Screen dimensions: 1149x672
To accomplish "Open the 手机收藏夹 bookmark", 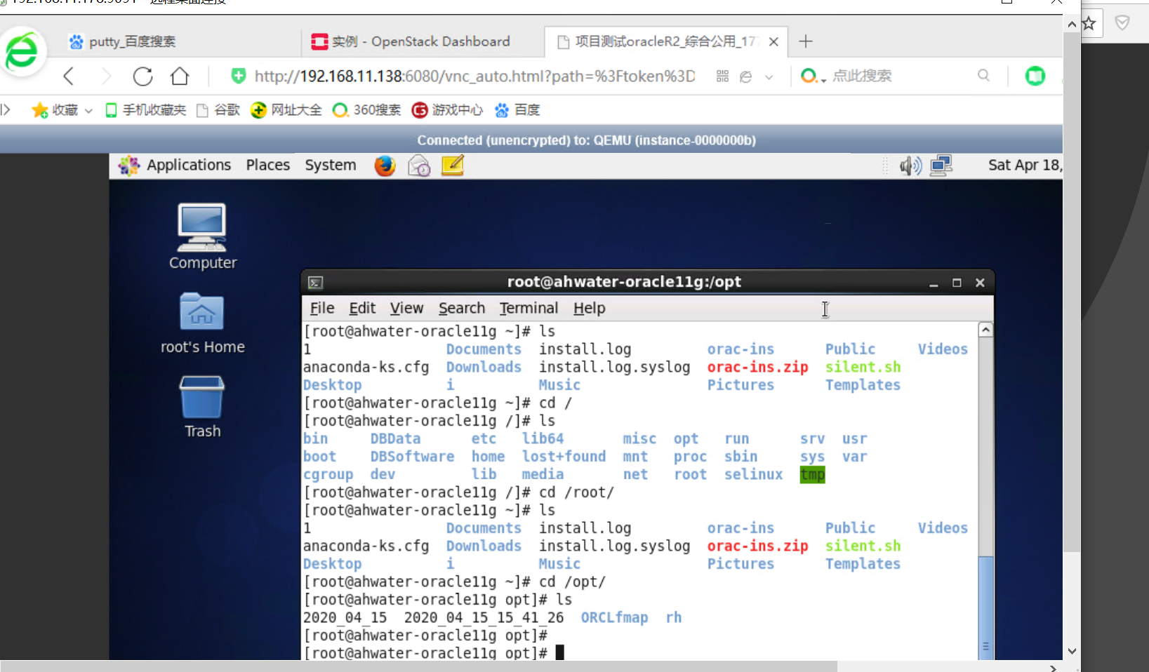I will pyautogui.click(x=146, y=110).
